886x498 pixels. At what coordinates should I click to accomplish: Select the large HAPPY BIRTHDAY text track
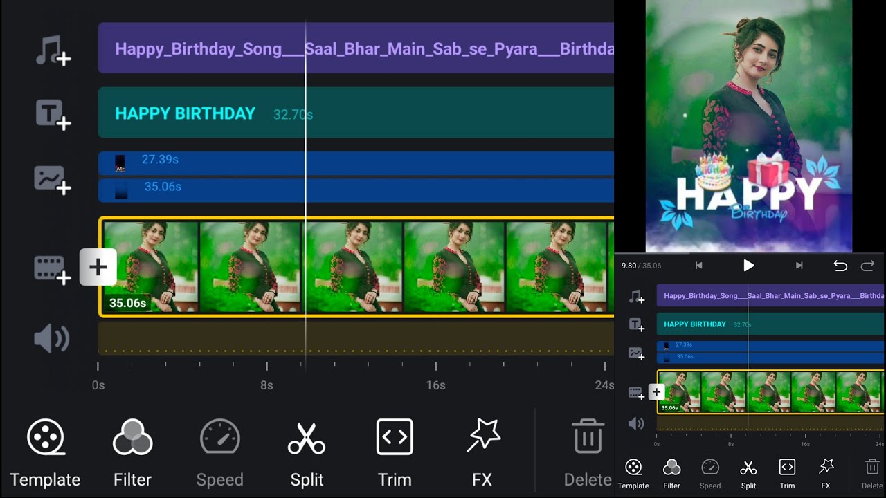(x=356, y=113)
